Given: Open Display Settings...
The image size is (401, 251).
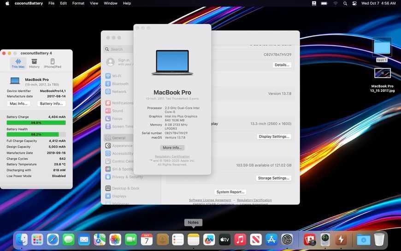Looking at the screenshot, I should pyautogui.click(x=274, y=137).
